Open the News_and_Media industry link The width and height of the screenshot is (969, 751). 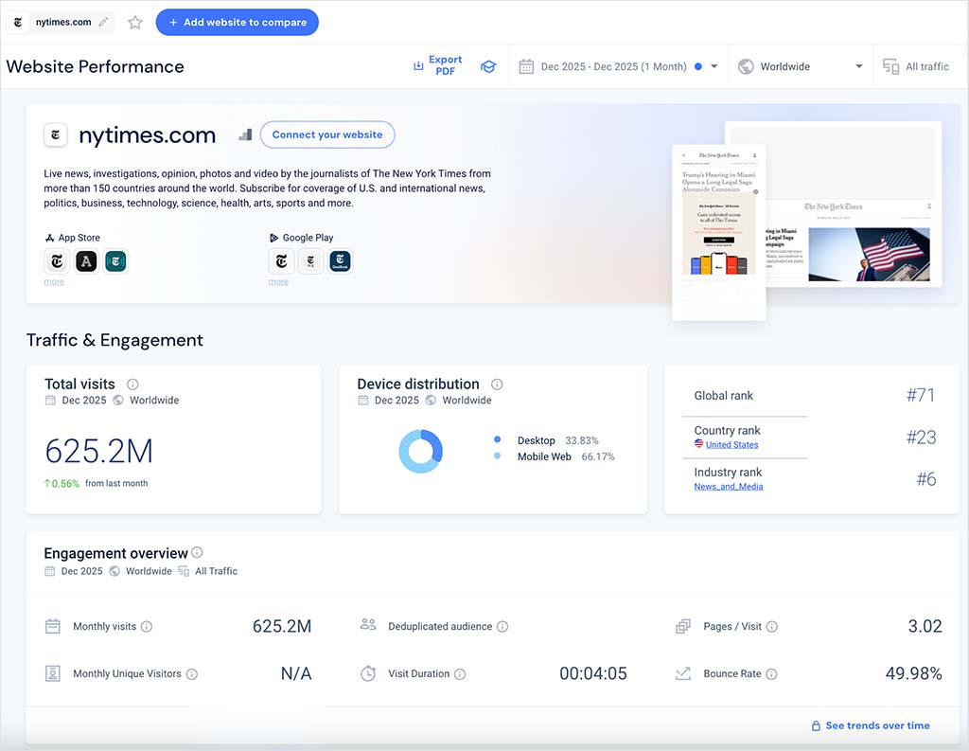click(728, 486)
